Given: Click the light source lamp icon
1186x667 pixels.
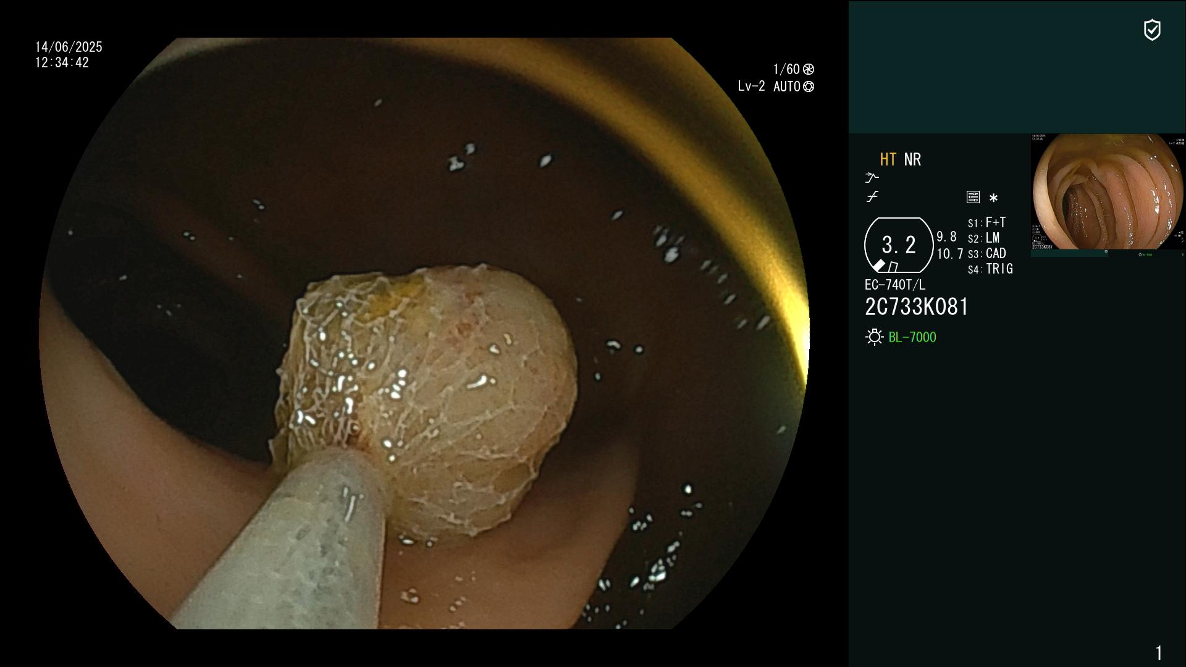Looking at the screenshot, I should coord(874,337).
